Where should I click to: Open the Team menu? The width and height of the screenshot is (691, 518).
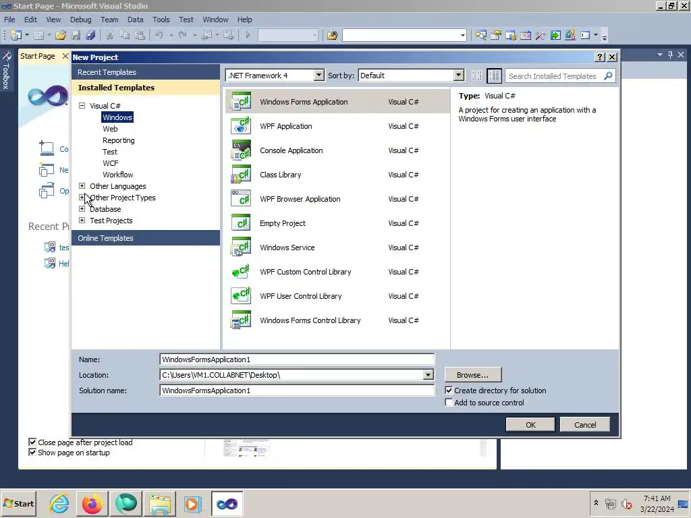(x=109, y=20)
